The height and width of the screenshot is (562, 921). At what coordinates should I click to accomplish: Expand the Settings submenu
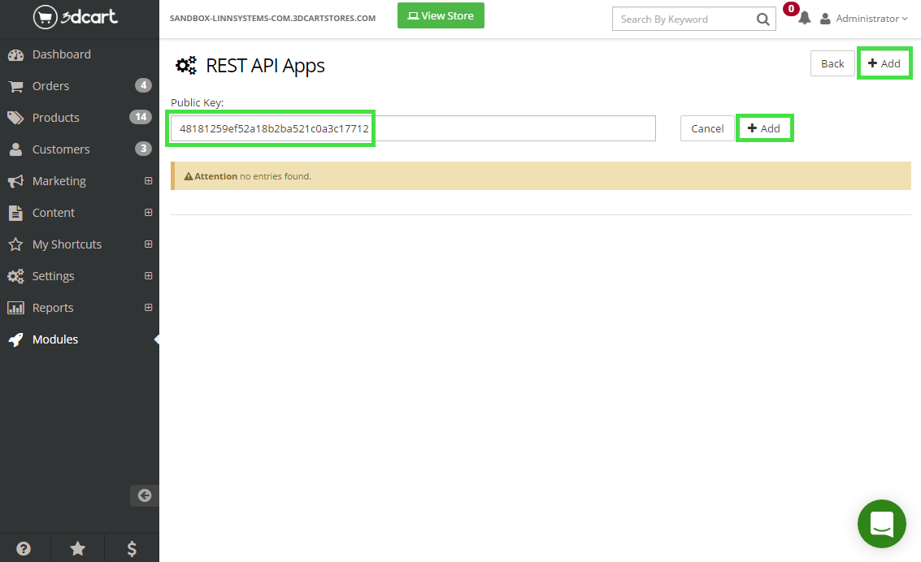point(148,276)
